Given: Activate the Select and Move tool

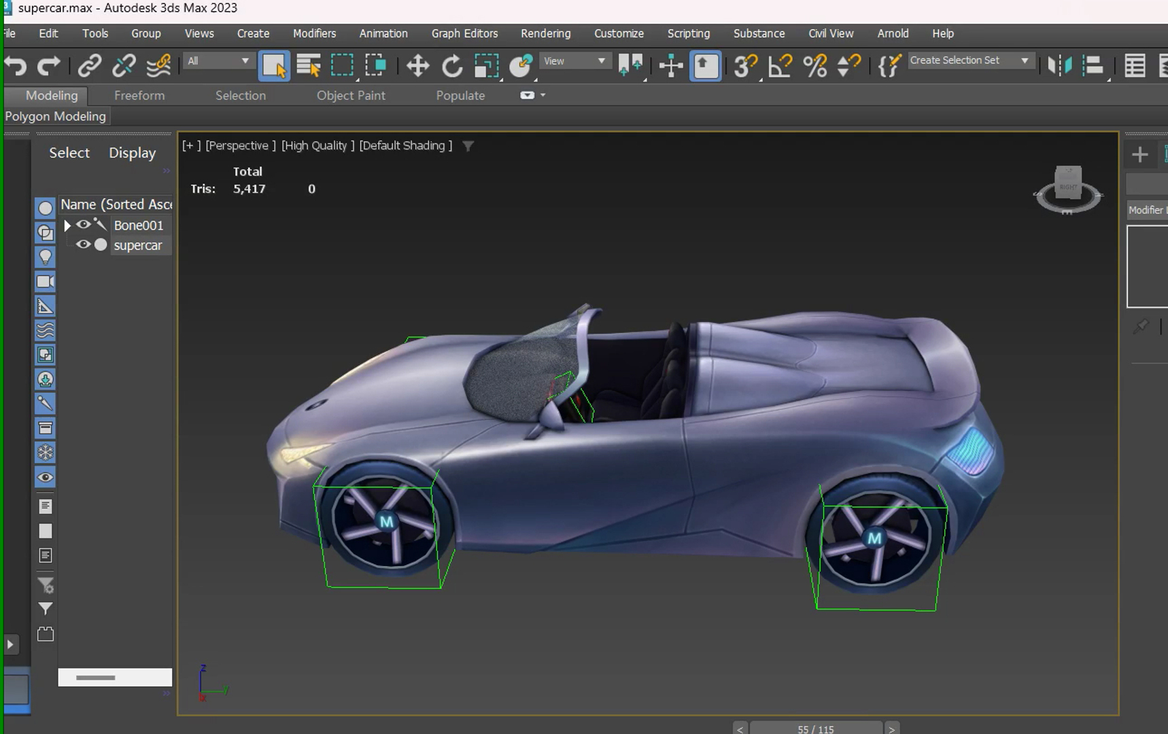Looking at the screenshot, I should pyautogui.click(x=417, y=66).
